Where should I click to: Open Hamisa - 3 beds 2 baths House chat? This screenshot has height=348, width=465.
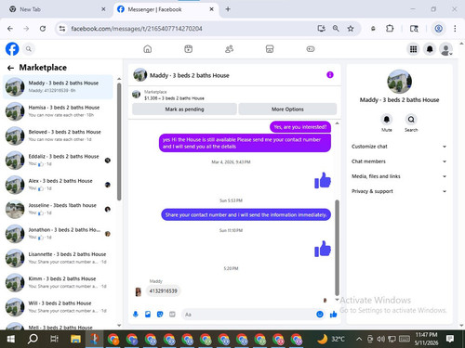coord(59,111)
